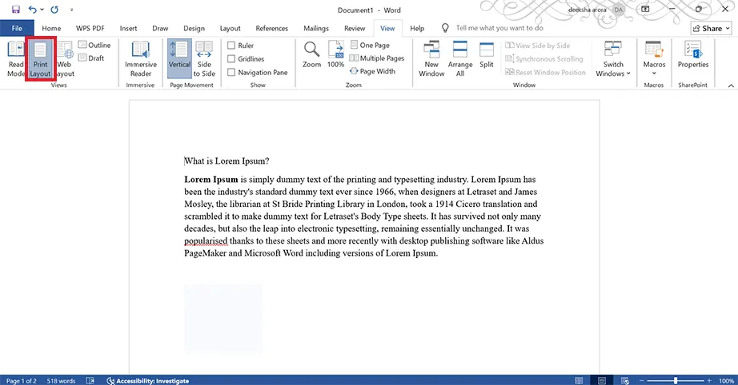Click Tell me what you want to do

[x=499, y=28]
